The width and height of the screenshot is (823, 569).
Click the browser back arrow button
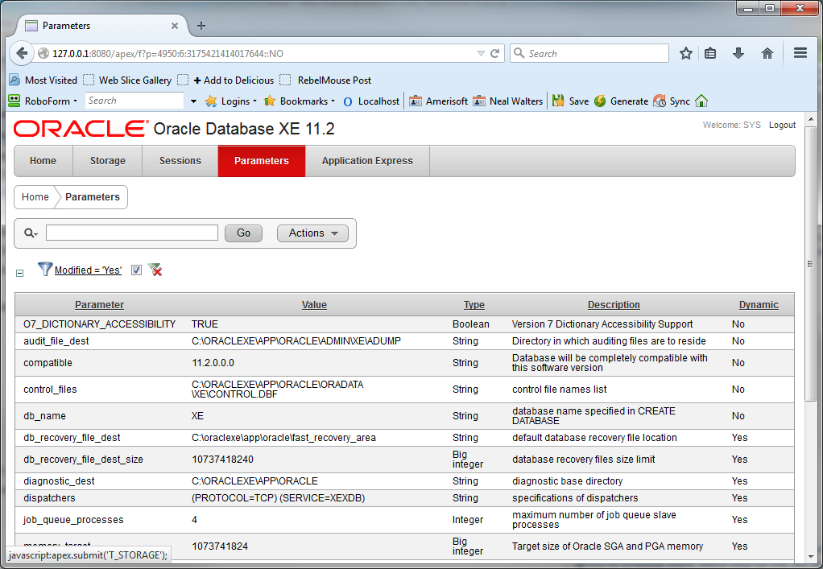(22, 53)
